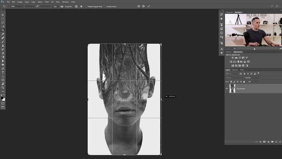Switch to the Histogram tab
The height and width of the screenshot is (159, 282).
coord(229,12)
